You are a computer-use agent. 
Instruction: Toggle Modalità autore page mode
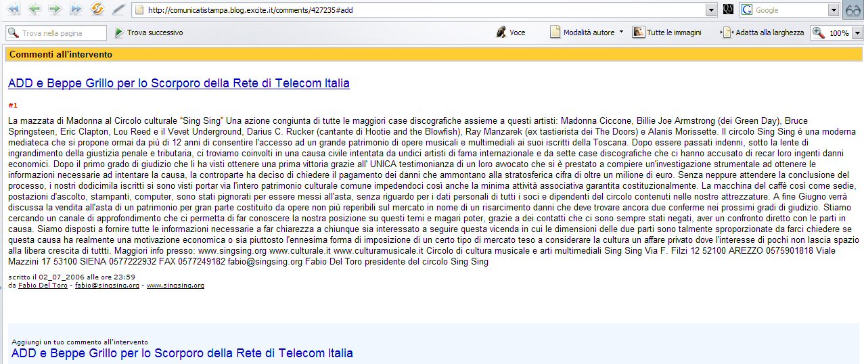[x=586, y=32]
